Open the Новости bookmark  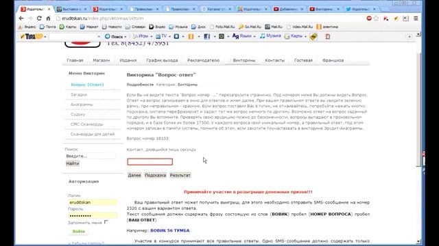pyautogui.click(x=112, y=27)
